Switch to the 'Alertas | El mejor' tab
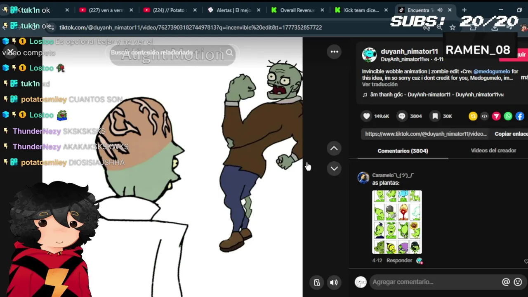The height and width of the screenshot is (297, 528). pos(234,10)
